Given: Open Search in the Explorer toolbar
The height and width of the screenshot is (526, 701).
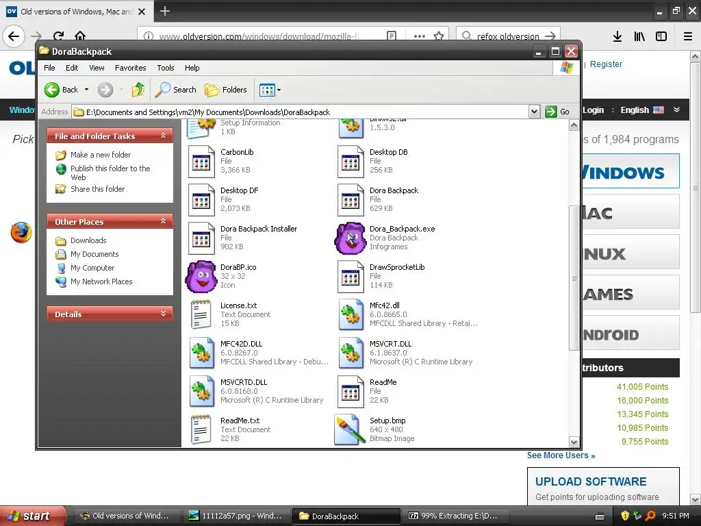Looking at the screenshot, I should tap(176, 90).
